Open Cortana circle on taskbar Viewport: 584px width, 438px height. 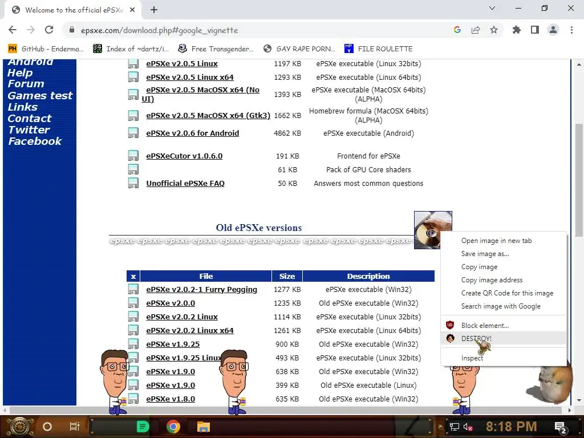(47, 427)
